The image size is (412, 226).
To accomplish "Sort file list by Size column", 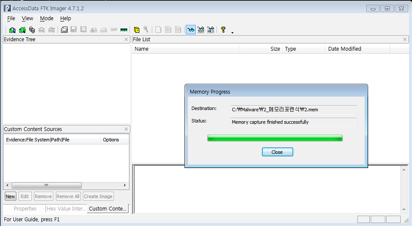I will [261, 49].
